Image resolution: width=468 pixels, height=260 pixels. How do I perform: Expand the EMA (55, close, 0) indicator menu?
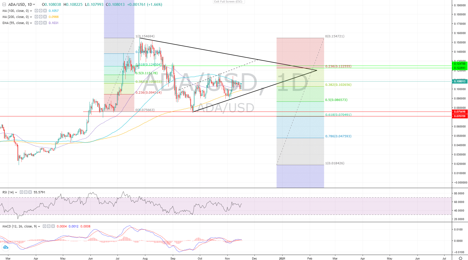click(31, 23)
